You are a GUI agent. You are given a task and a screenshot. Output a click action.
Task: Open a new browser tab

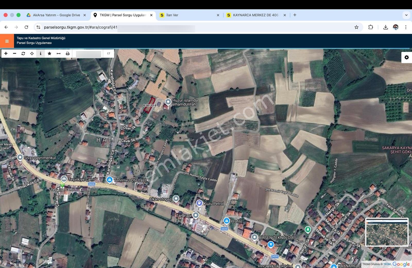[x=295, y=15]
